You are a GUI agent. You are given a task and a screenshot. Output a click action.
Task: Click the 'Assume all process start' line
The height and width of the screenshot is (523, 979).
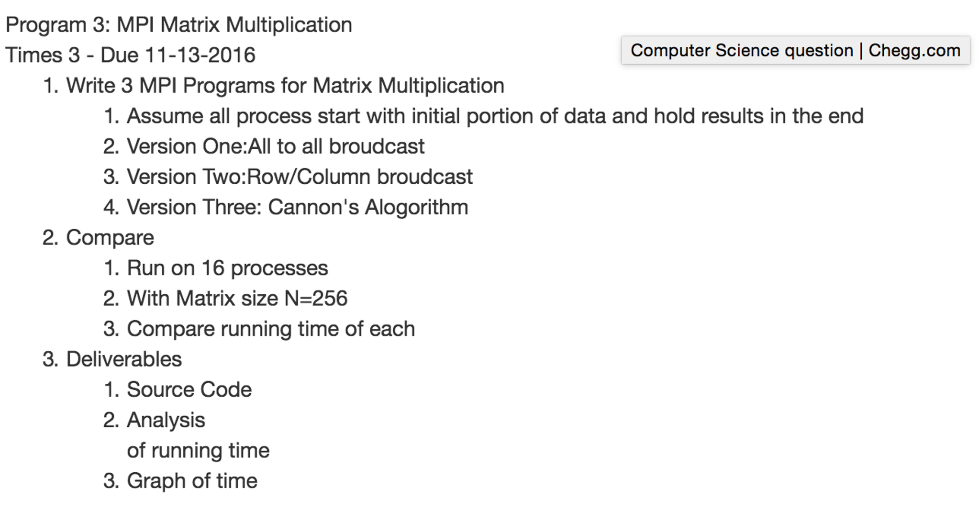point(495,116)
